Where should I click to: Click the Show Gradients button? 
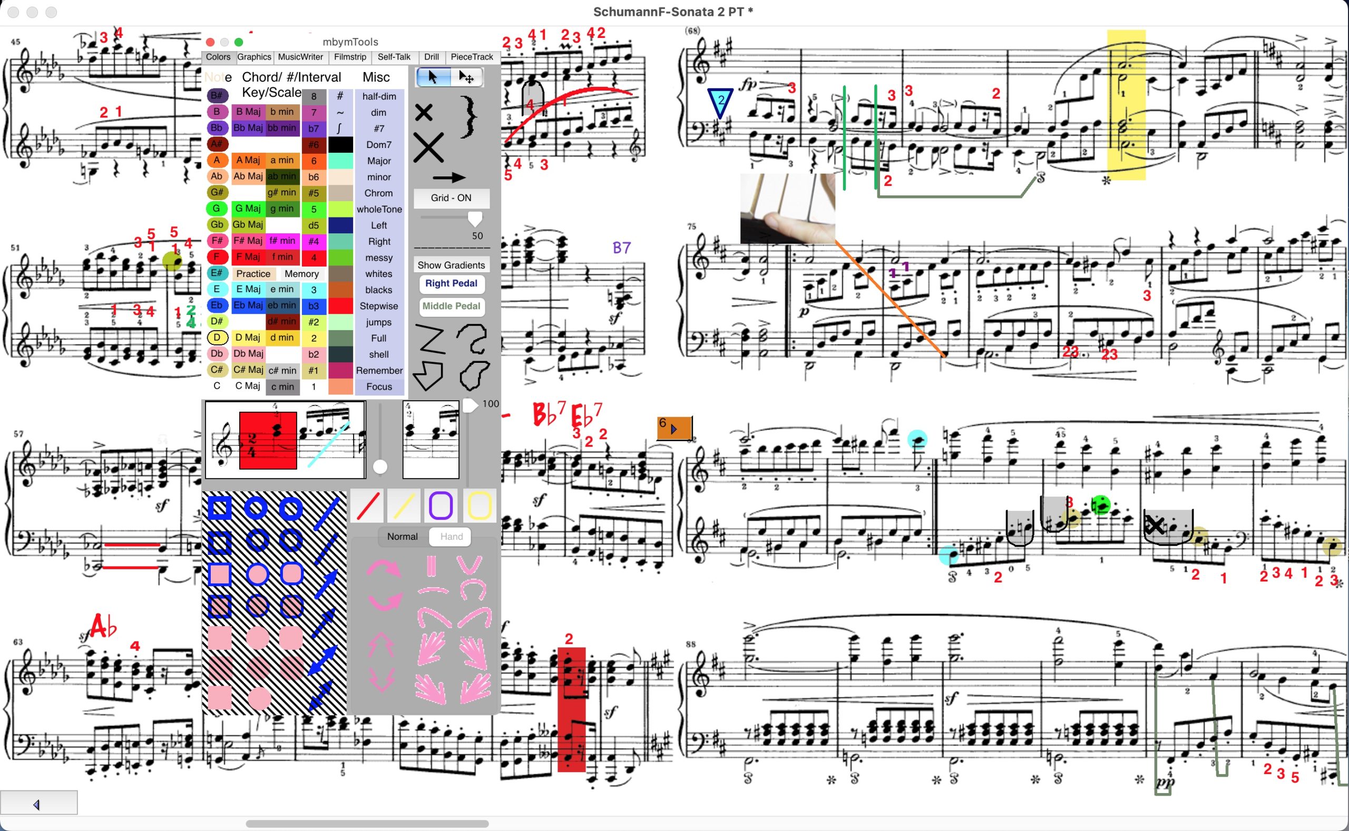pyautogui.click(x=451, y=265)
